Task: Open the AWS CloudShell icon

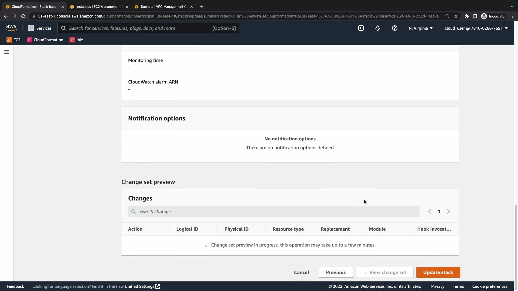Action: (361, 28)
